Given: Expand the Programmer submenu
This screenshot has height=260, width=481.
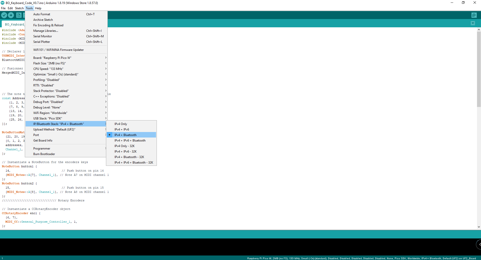Looking at the screenshot, I should pyautogui.click(x=66, y=149).
